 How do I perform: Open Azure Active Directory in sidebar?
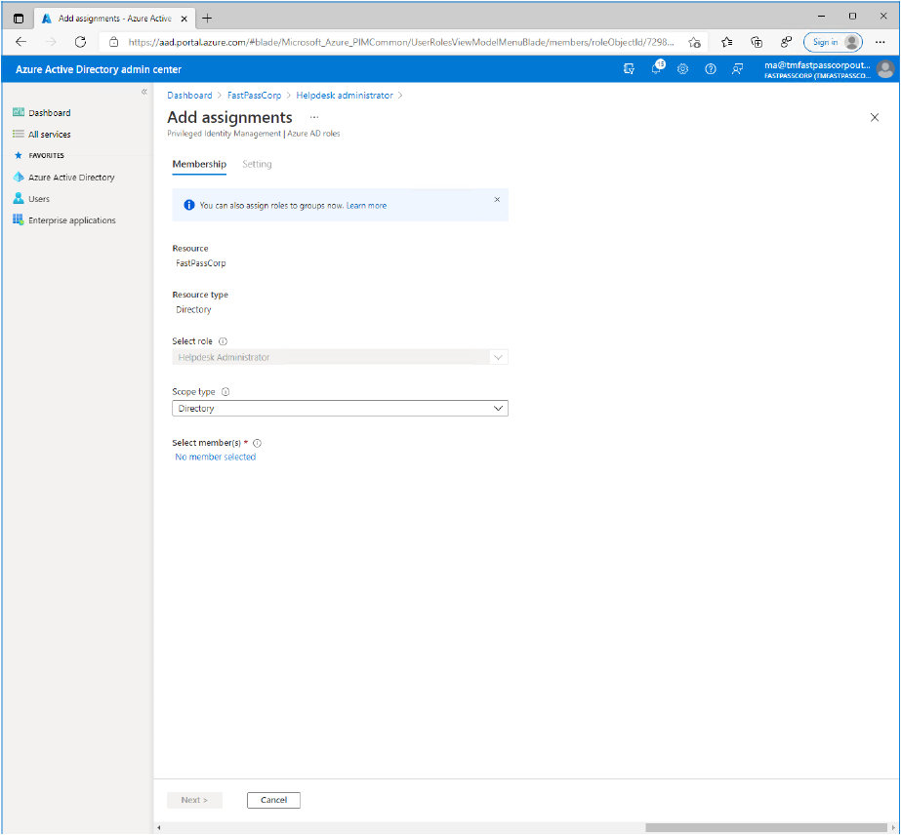point(71,178)
